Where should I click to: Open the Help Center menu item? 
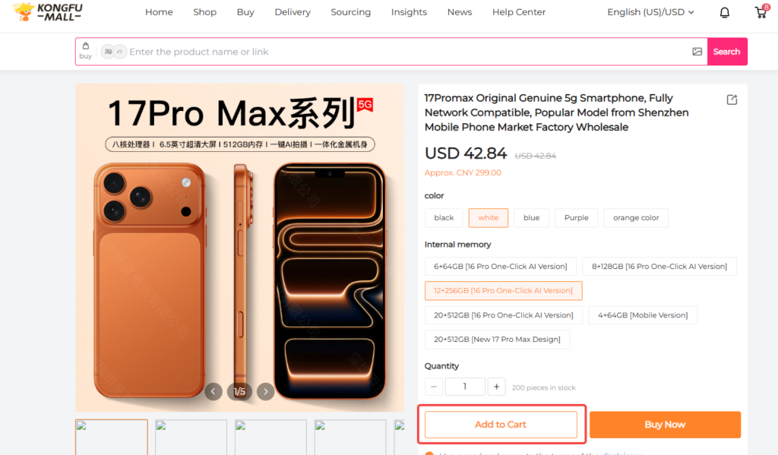518,12
